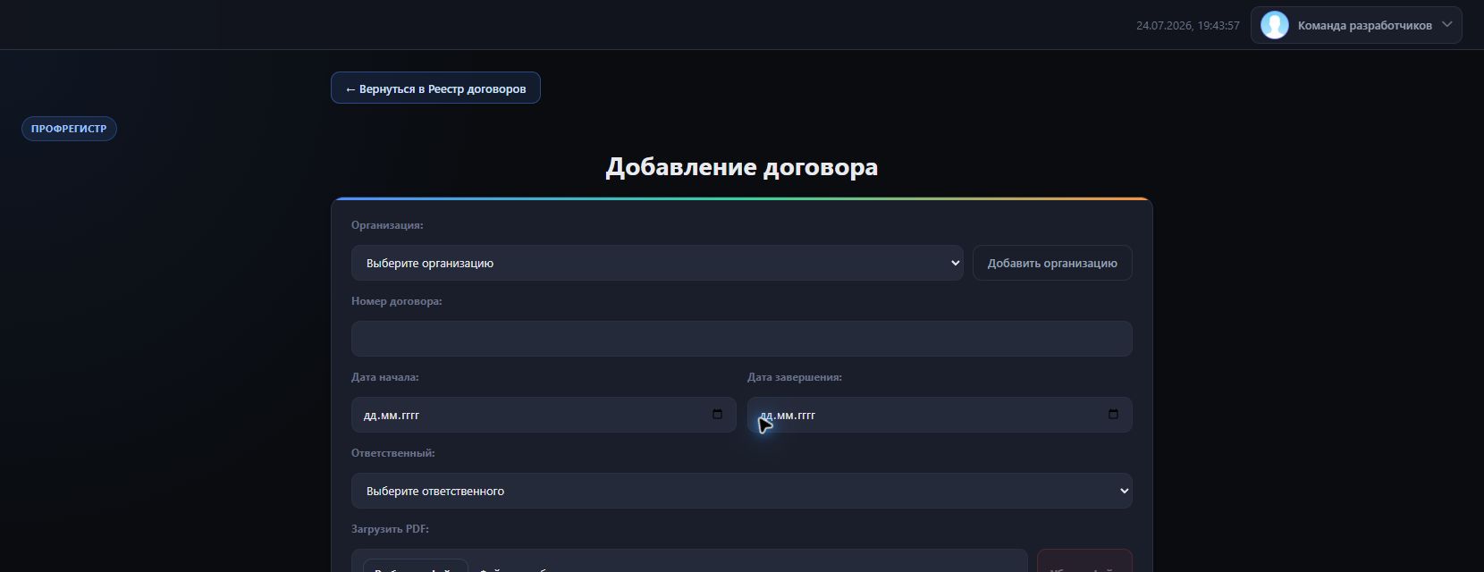Image resolution: width=1484 pixels, height=572 pixels.
Task: Focus the Номер договора input field
Action: (742, 339)
